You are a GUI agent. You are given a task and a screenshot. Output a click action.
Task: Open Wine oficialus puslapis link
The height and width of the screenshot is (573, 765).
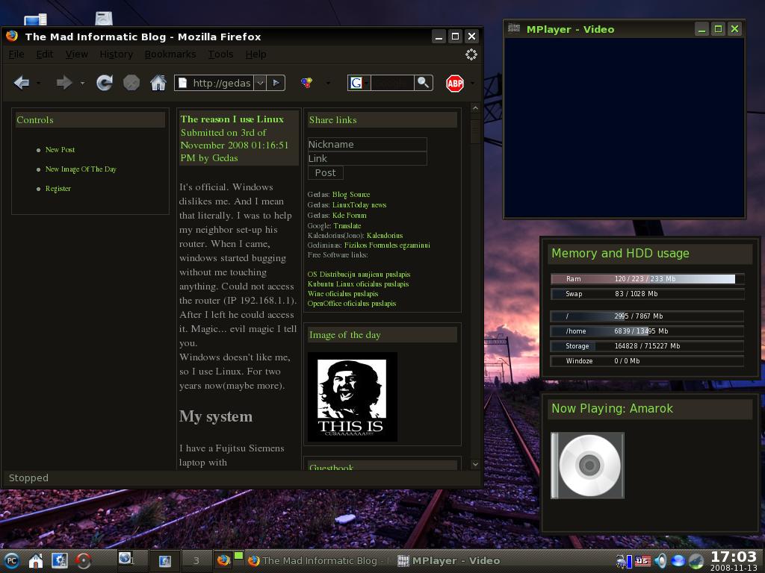click(x=343, y=293)
